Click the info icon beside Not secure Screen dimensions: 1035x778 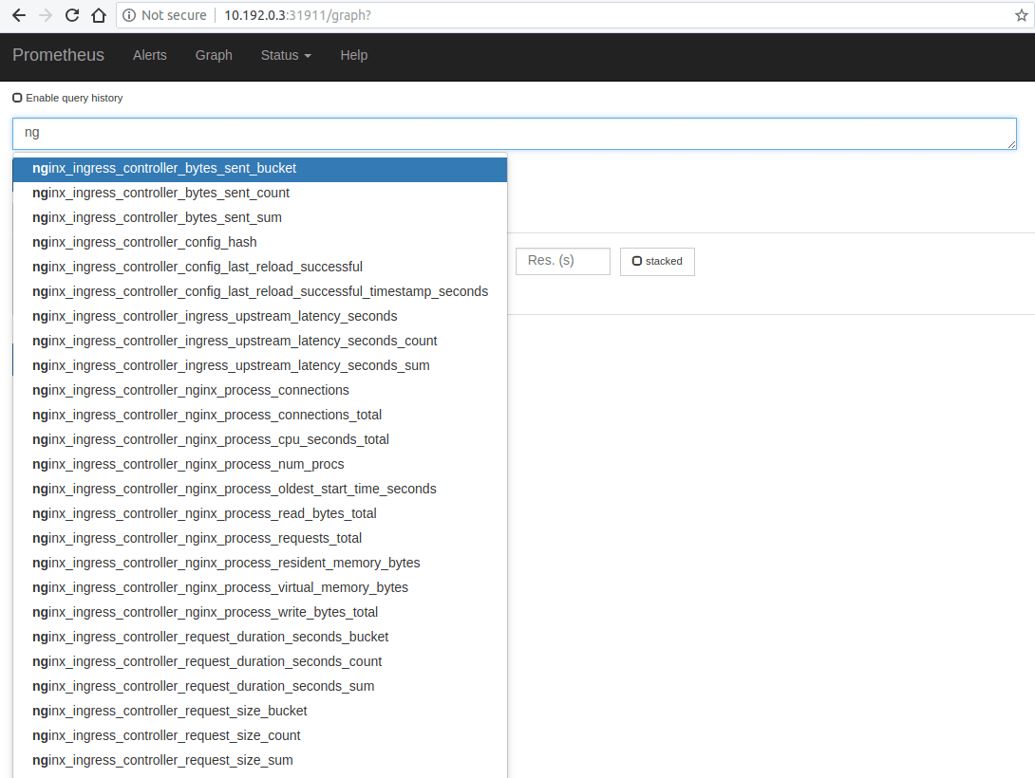point(127,15)
